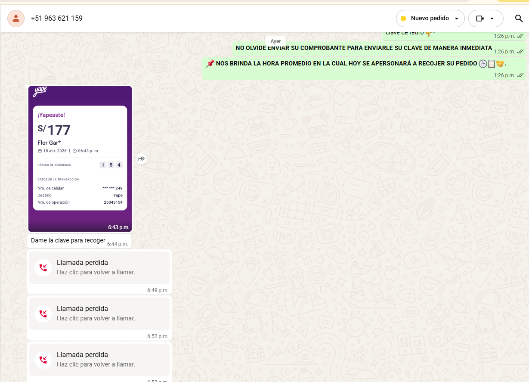Click the "Ayer" date chip
Screen dimensions: 529x382
pos(275,41)
